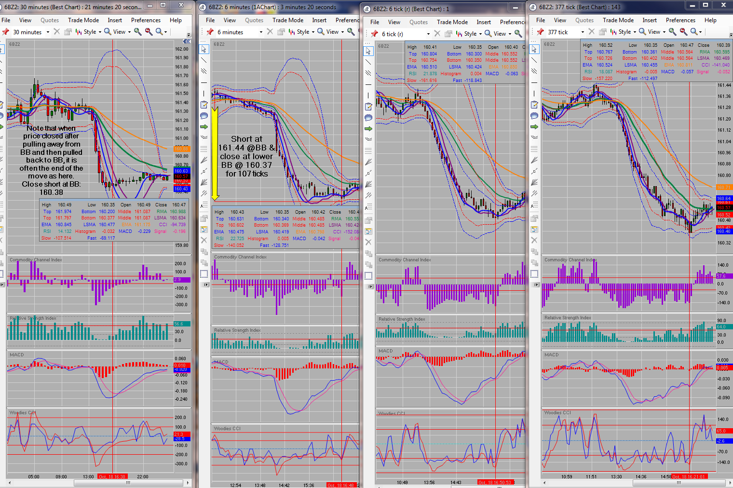Toggle the red pushpin in 6 minutes toolbar

pos(210,32)
